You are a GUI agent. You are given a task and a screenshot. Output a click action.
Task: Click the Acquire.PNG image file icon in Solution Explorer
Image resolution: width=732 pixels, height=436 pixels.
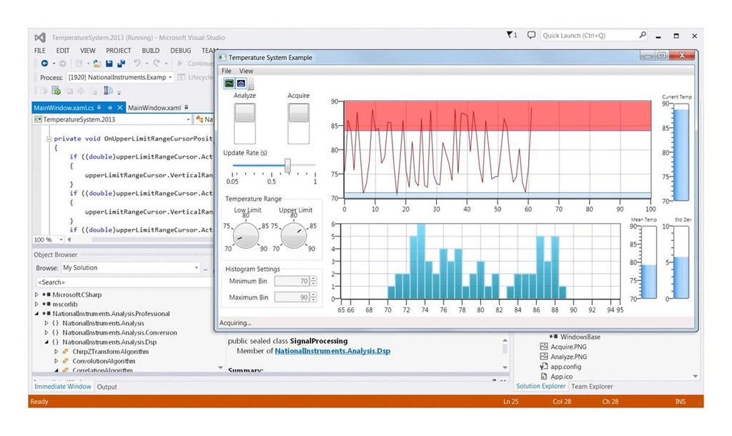click(x=543, y=347)
